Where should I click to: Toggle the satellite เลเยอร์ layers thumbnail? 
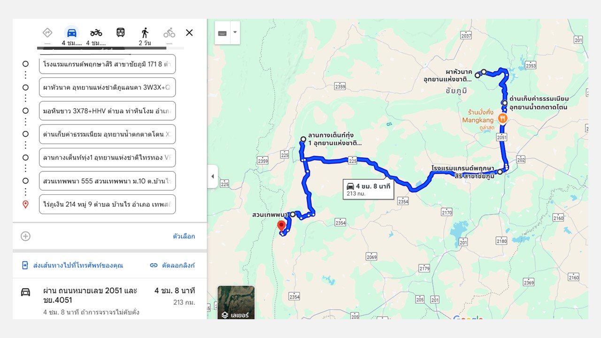236,302
